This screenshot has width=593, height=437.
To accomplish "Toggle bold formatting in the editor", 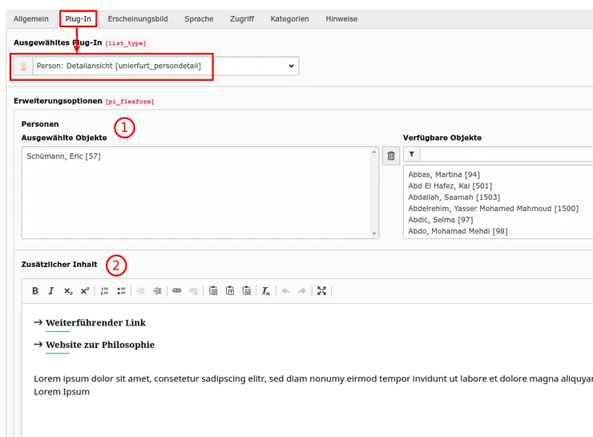I will click(x=35, y=291).
